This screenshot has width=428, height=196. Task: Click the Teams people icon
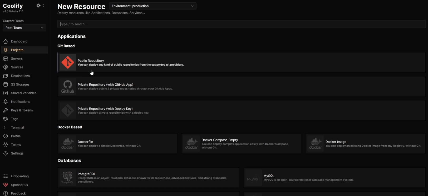pos(6,145)
